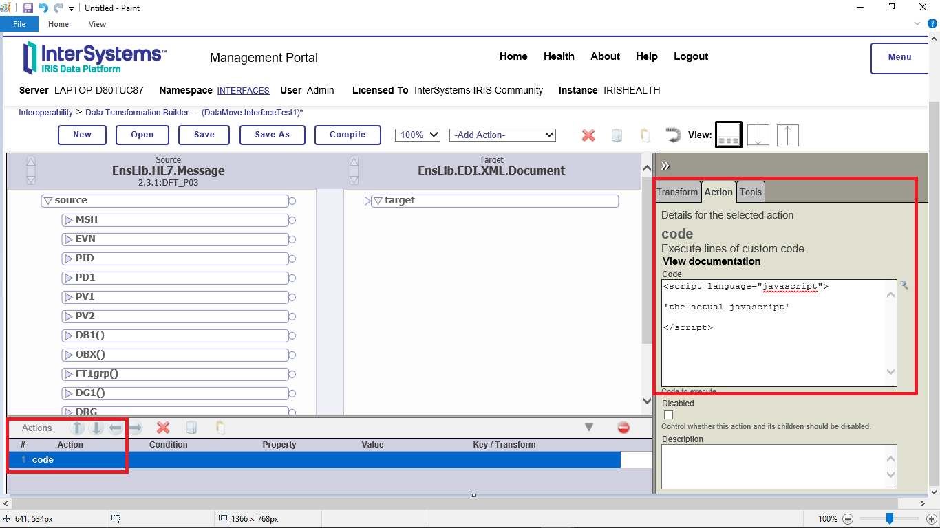The height and width of the screenshot is (528, 940).
Task: Click the Compile button
Action: (x=348, y=135)
